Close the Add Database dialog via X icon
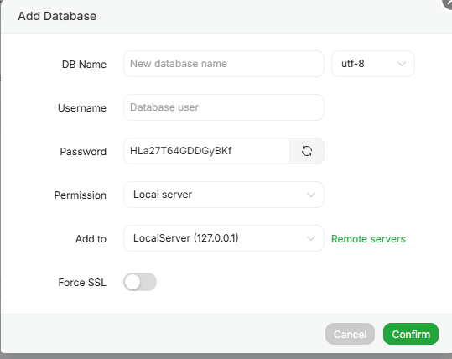This screenshot has height=359, width=452. coord(448,3)
